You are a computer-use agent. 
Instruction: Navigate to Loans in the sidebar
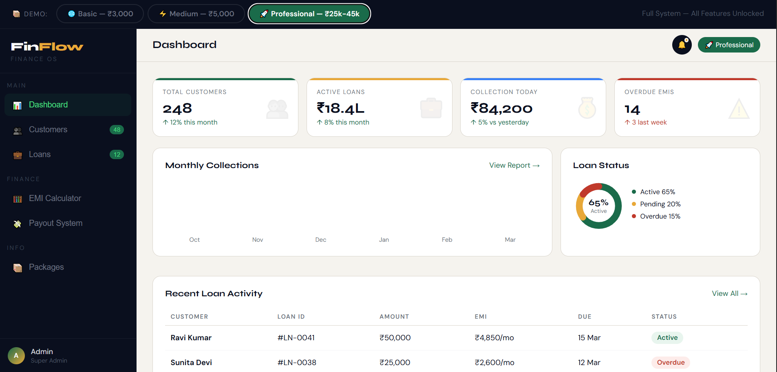[40, 154]
